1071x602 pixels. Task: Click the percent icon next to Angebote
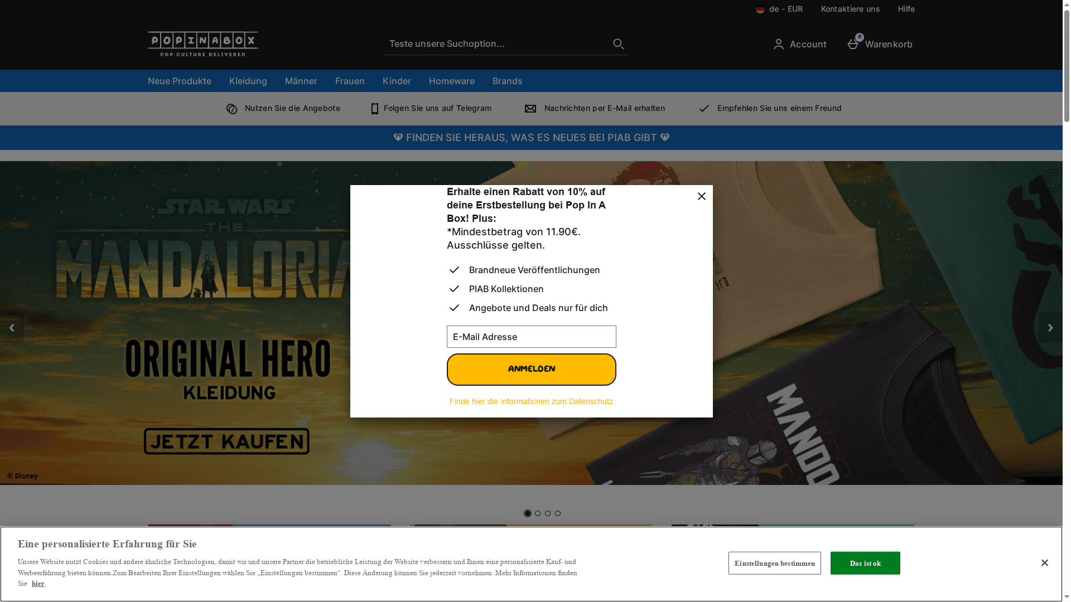tap(232, 108)
